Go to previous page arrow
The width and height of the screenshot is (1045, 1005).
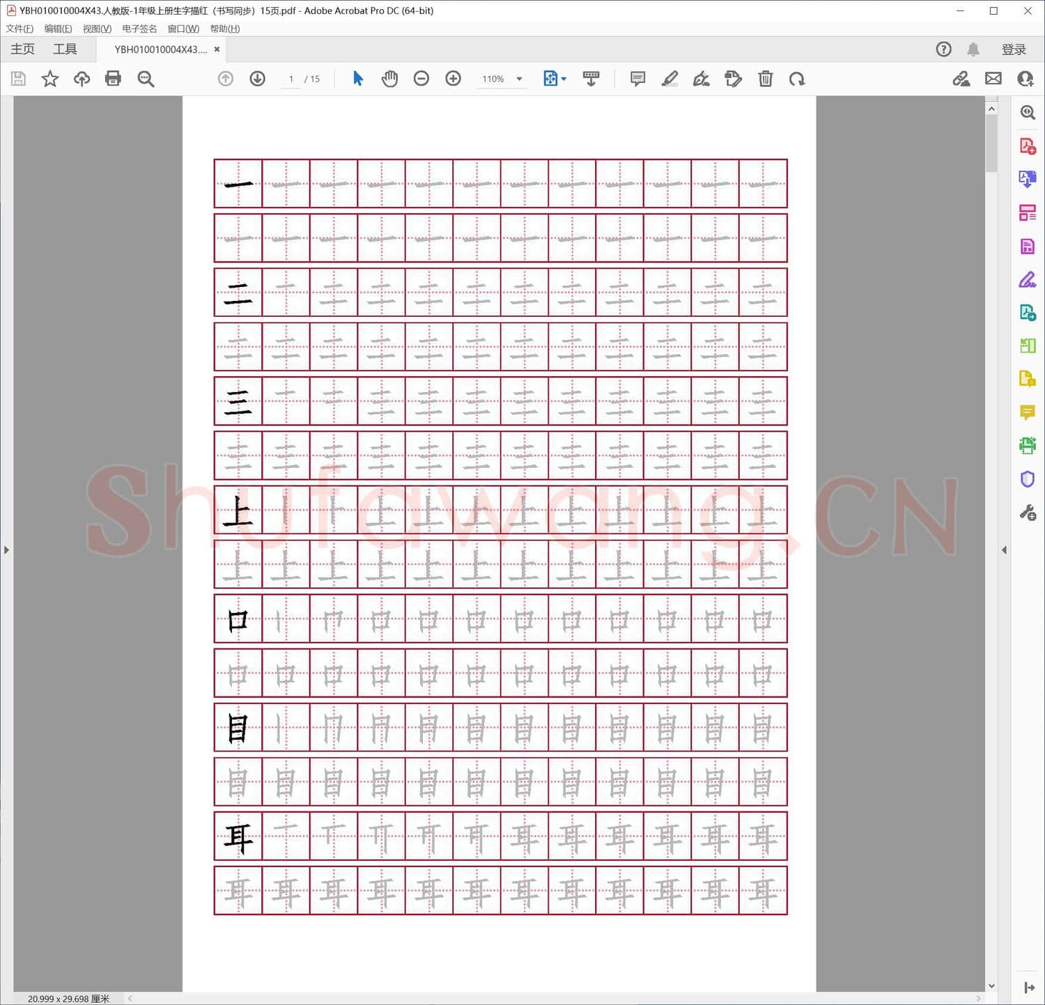pos(225,79)
